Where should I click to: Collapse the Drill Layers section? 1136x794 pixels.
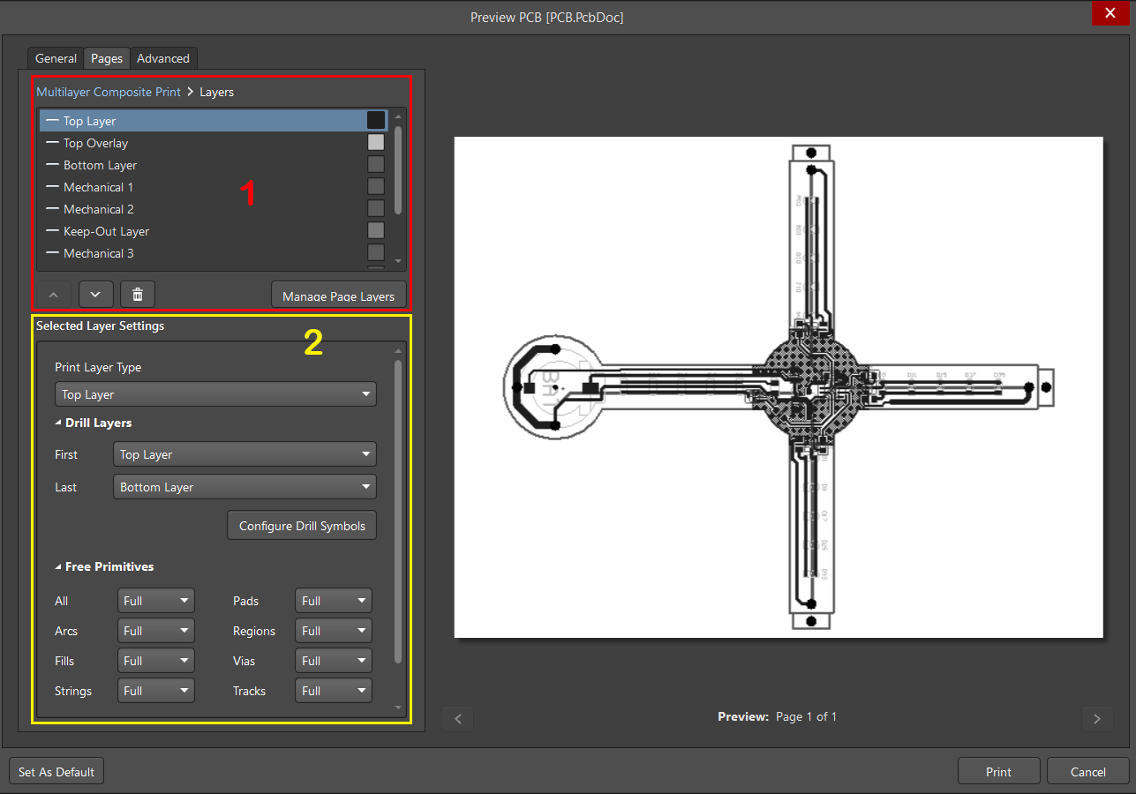click(59, 423)
